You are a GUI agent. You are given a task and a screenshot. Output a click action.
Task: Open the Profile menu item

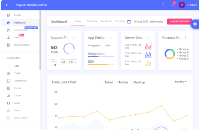pos(20,15)
